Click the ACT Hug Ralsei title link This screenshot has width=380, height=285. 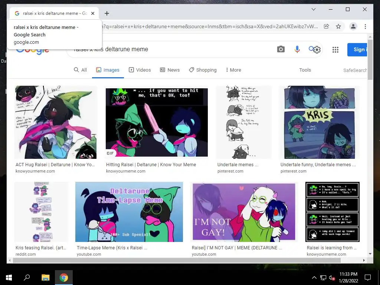click(x=55, y=165)
